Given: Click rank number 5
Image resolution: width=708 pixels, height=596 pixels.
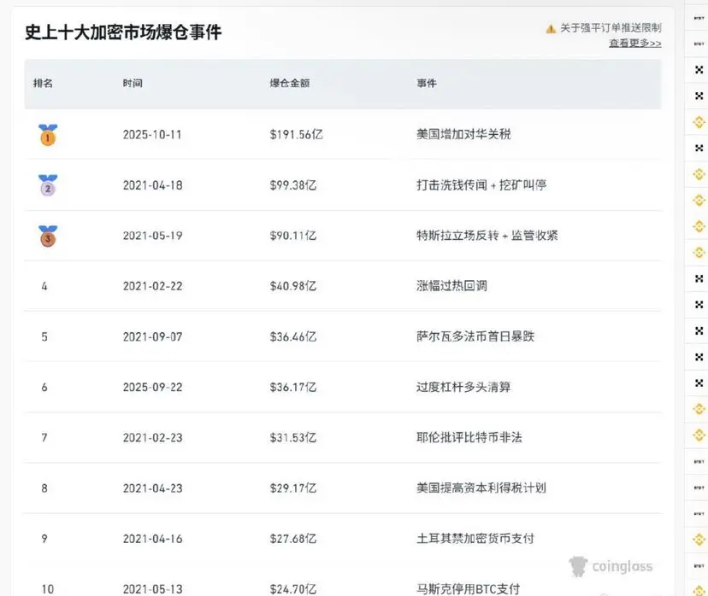Looking at the screenshot, I should click(44, 336).
